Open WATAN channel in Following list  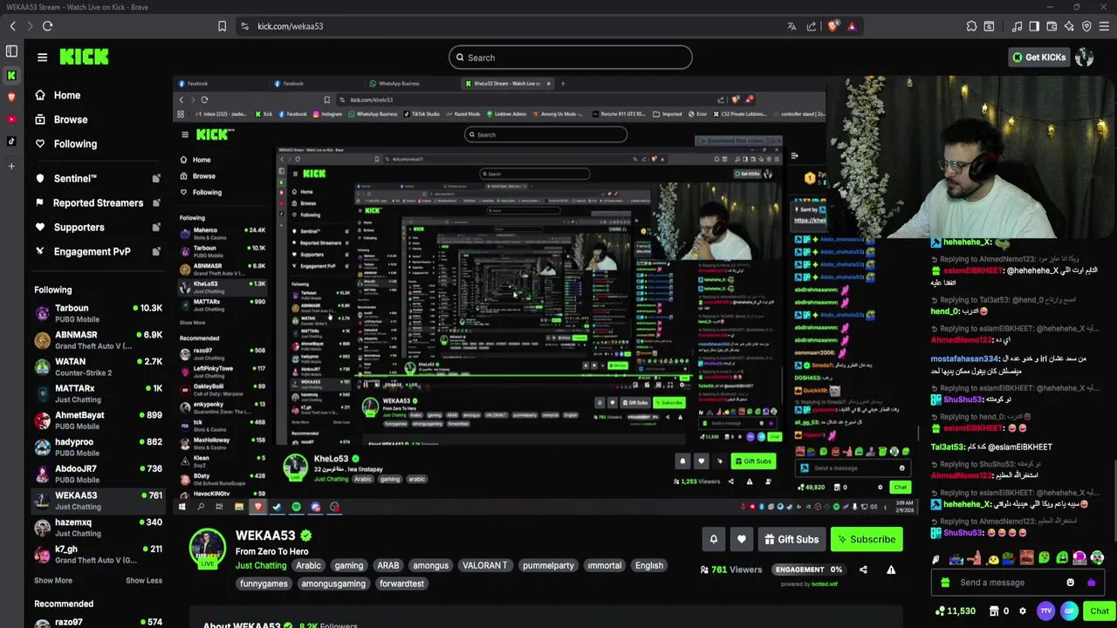pos(97,367)
